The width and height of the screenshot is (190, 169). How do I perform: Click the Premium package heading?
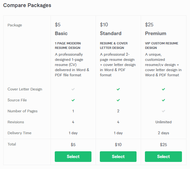coord(156,33)
